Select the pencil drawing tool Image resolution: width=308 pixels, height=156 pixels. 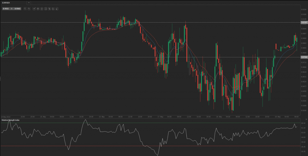tap(57, 9)
